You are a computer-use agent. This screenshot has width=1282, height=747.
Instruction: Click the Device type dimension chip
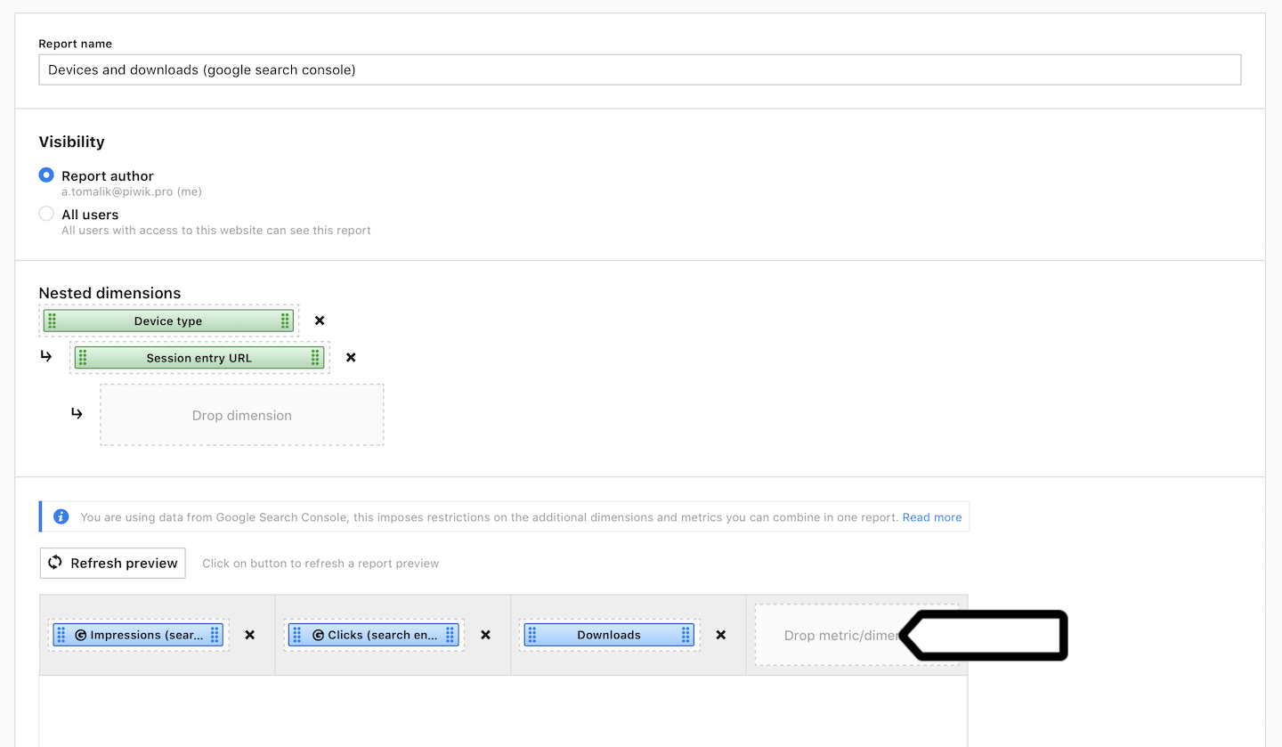coord(168,321)
